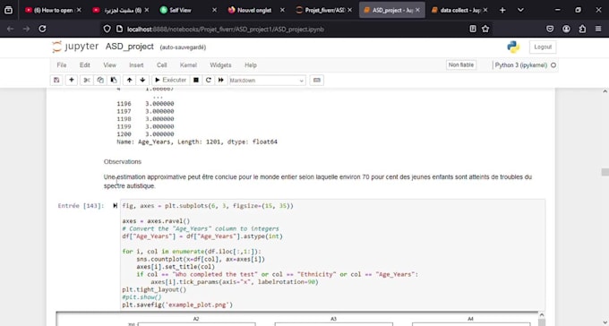The width and height of the screenshot is (609, 326).
Task: Click kernel idle indicator circle
Action: tap(553, 65)
